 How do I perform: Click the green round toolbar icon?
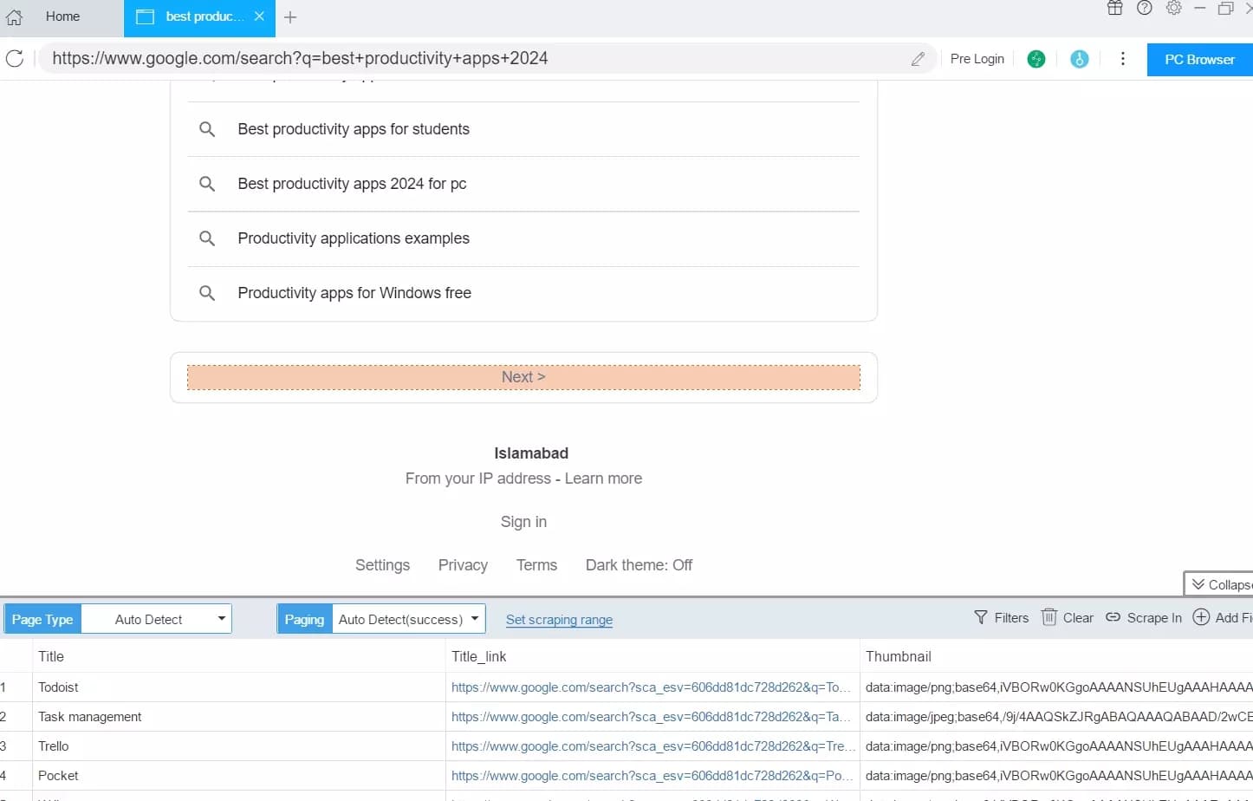pos(1036,59)
